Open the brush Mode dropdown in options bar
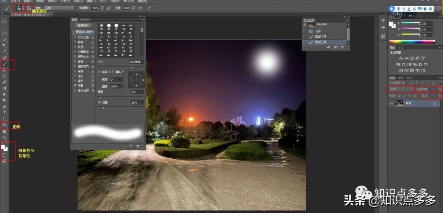This screenshot has width=443, height=213. click(59, 8)
